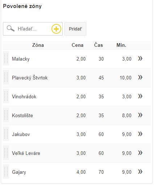
Task: Click the drag handle for Vinohrádok row
Action: [x=6, y=96]
